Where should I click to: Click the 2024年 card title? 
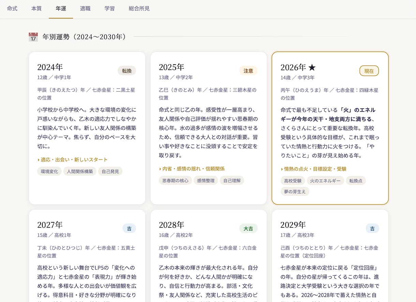click(x=50, y=67)
